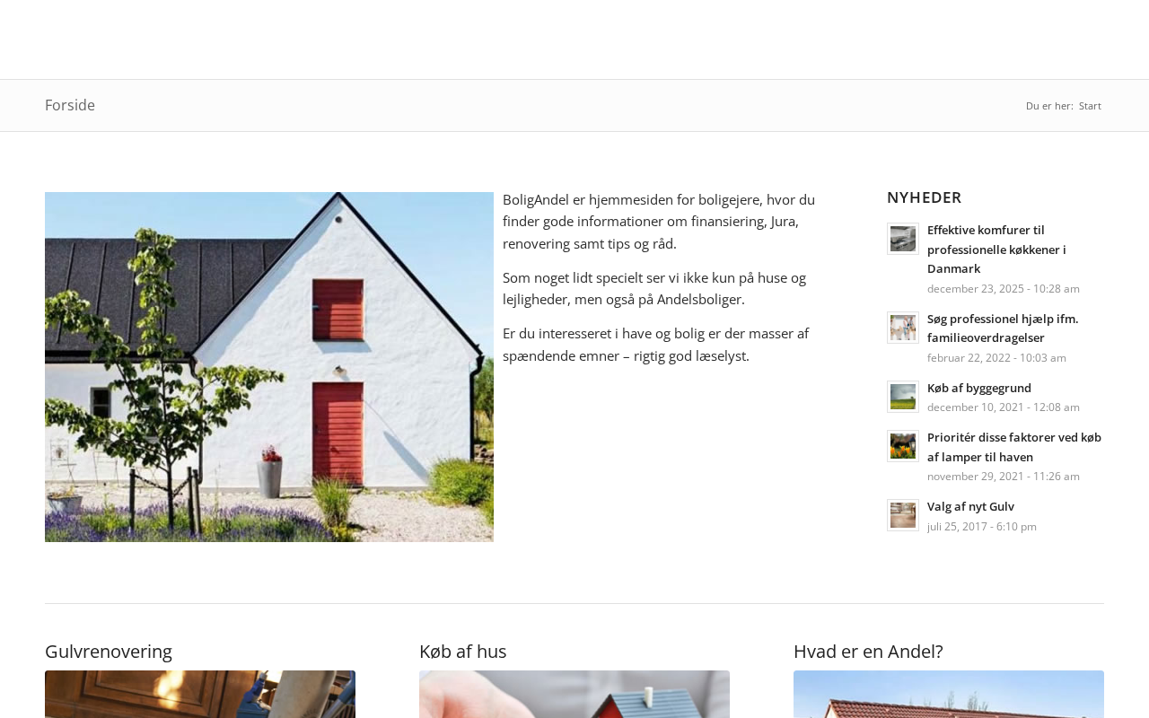
Task: Open the garden lamps article thumbnail icon
Action: (x=903, y=446)
